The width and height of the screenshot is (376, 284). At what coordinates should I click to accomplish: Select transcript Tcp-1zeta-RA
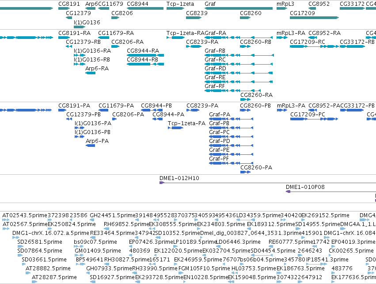tap(175, 38)
